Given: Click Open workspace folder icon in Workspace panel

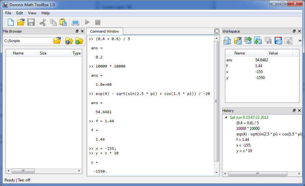Looking at the screenshot, I should click(237, 40).
